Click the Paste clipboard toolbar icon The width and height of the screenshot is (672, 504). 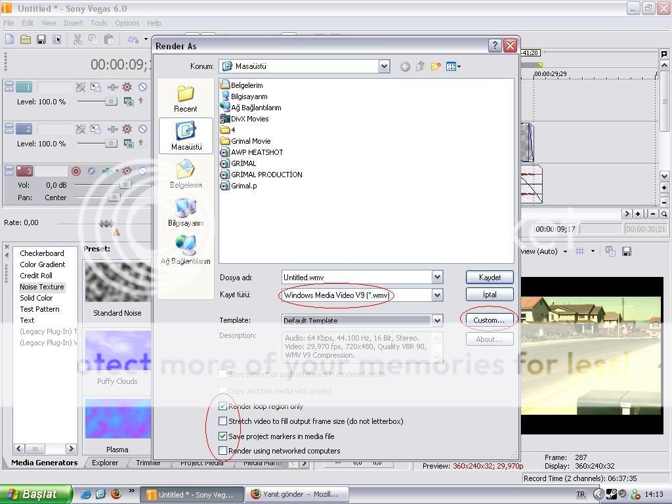(109, 40)
